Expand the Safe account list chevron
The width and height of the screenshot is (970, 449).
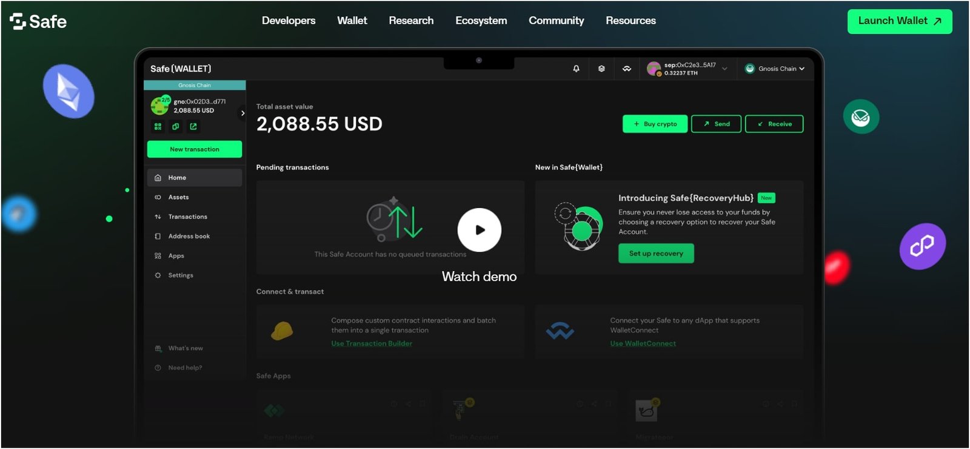pos(242,113)
